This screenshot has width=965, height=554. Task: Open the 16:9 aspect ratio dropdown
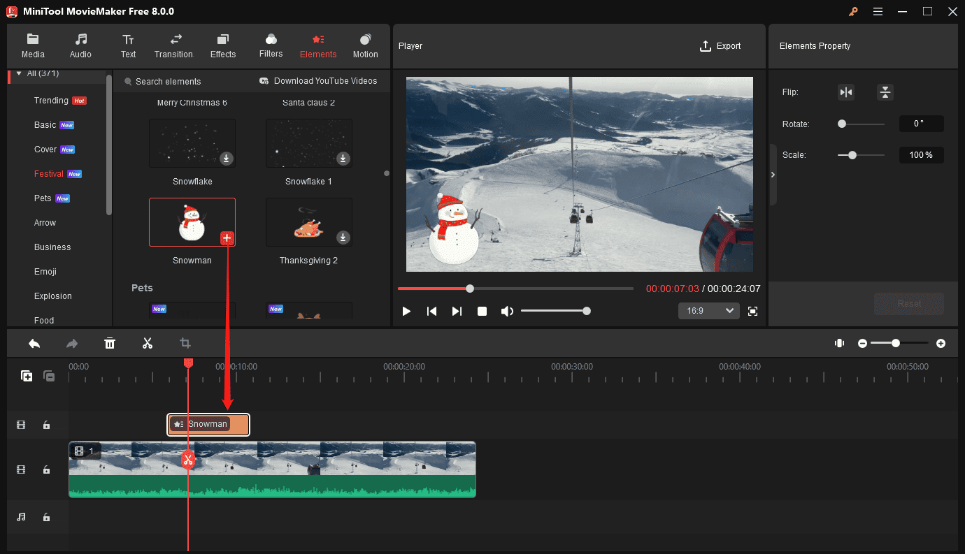coord(708,311)
